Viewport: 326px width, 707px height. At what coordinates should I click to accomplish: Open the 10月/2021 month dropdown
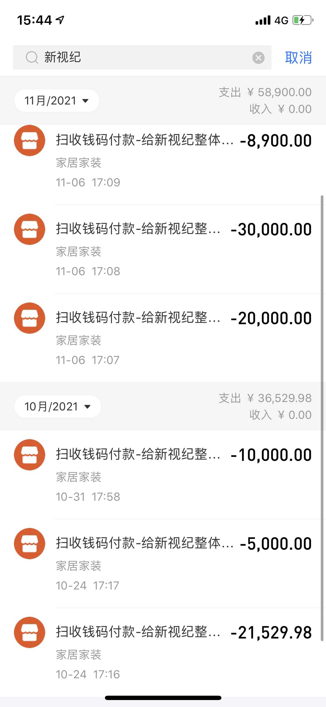tap(58, 407)
